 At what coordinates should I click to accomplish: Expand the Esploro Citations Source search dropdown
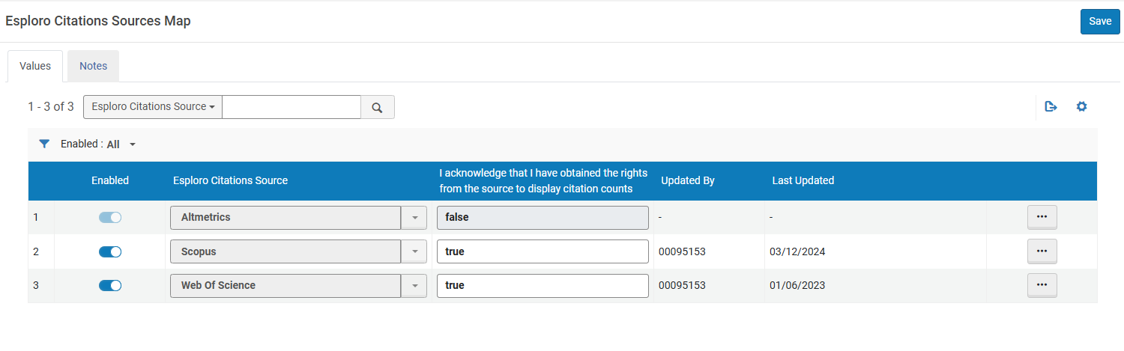tap(153, 107)
